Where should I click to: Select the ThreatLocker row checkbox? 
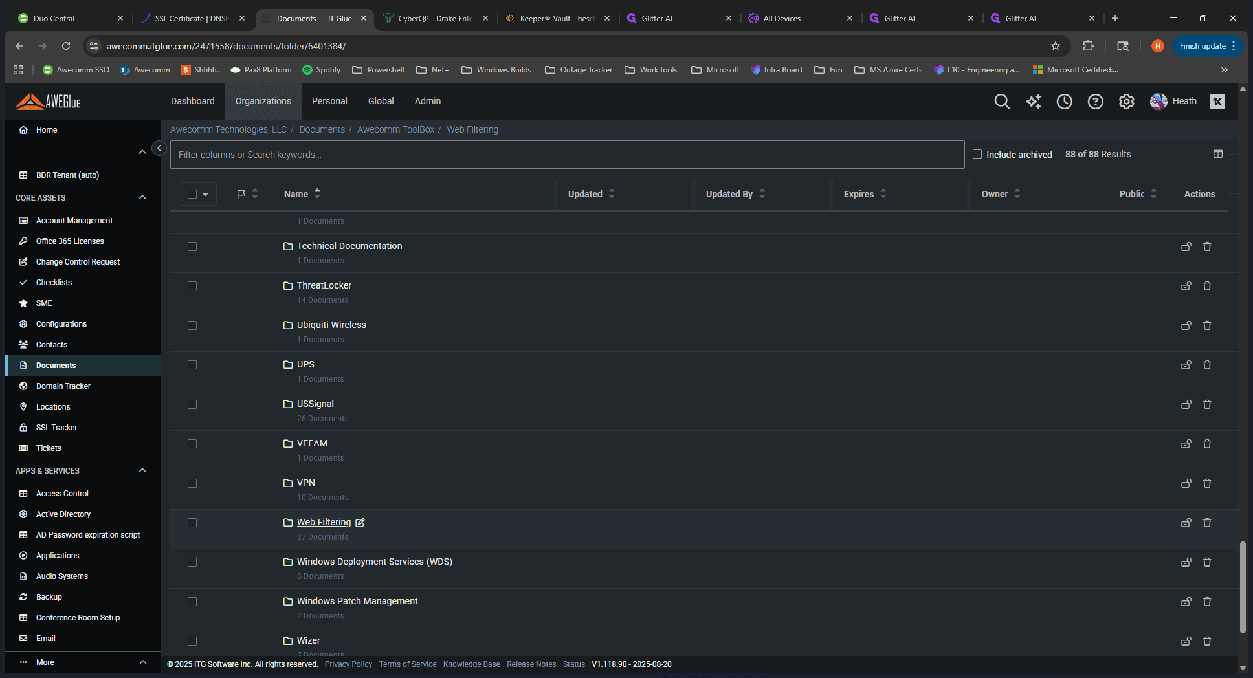click(x=192, y=286)
